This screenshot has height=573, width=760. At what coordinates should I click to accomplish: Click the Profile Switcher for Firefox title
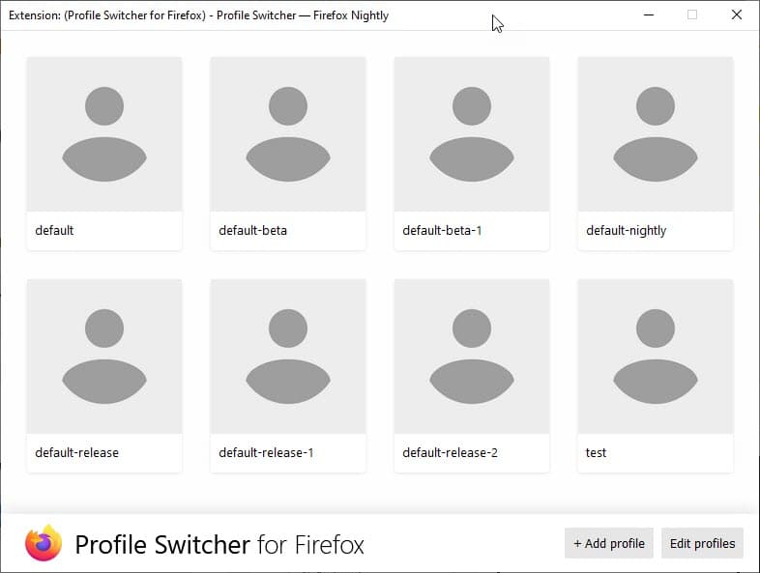tap(219, 544)
